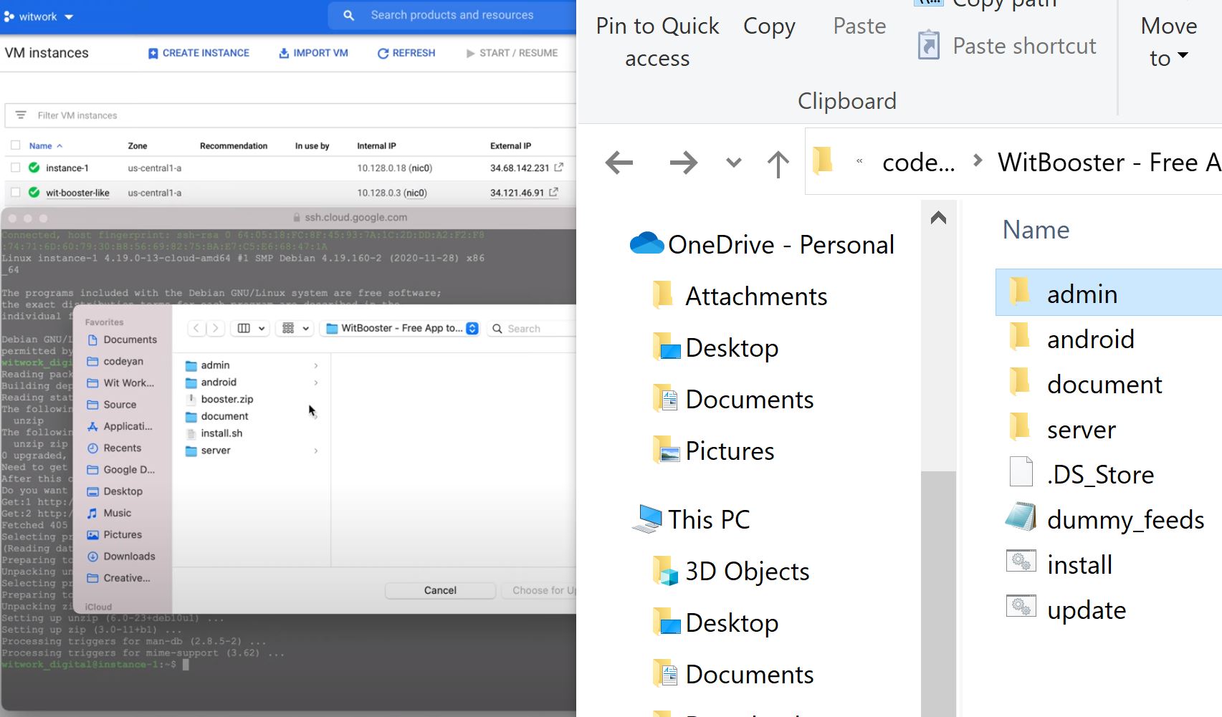Click the scroll-up arrow of Explorer navigation pane
Screen dimensions: 1222x717
938,218
